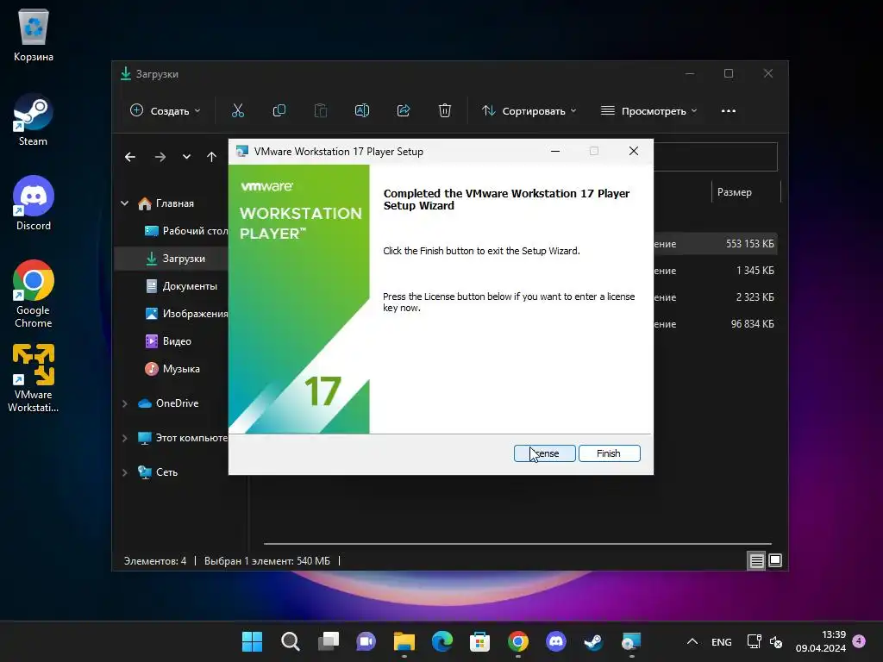Viewport: 883px width, 662px height.
Task: Click the Share icon in Explorer toolbar
Action: pyautogui.click(x=404, y=111)
